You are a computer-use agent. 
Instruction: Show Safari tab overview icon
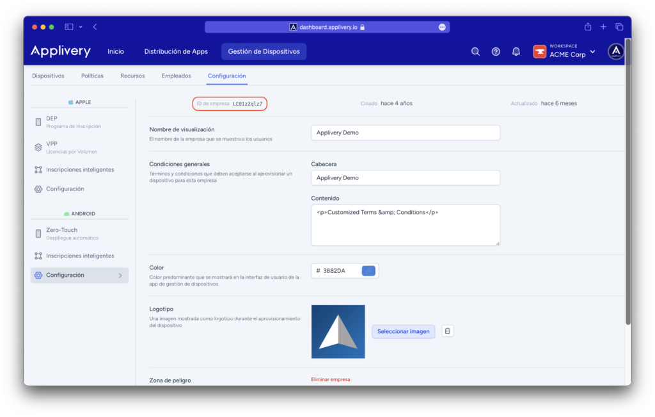(619, 27)
